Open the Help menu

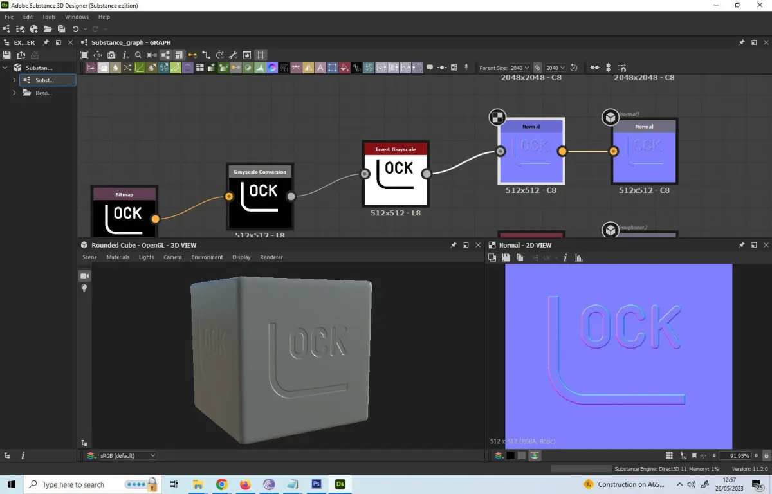pyautogui.click(x=104, y=17)
